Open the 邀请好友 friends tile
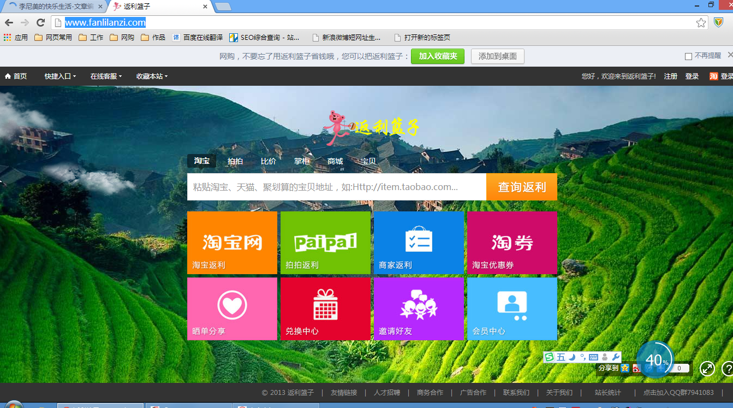The image size is (733, 408). pos(419,309)
